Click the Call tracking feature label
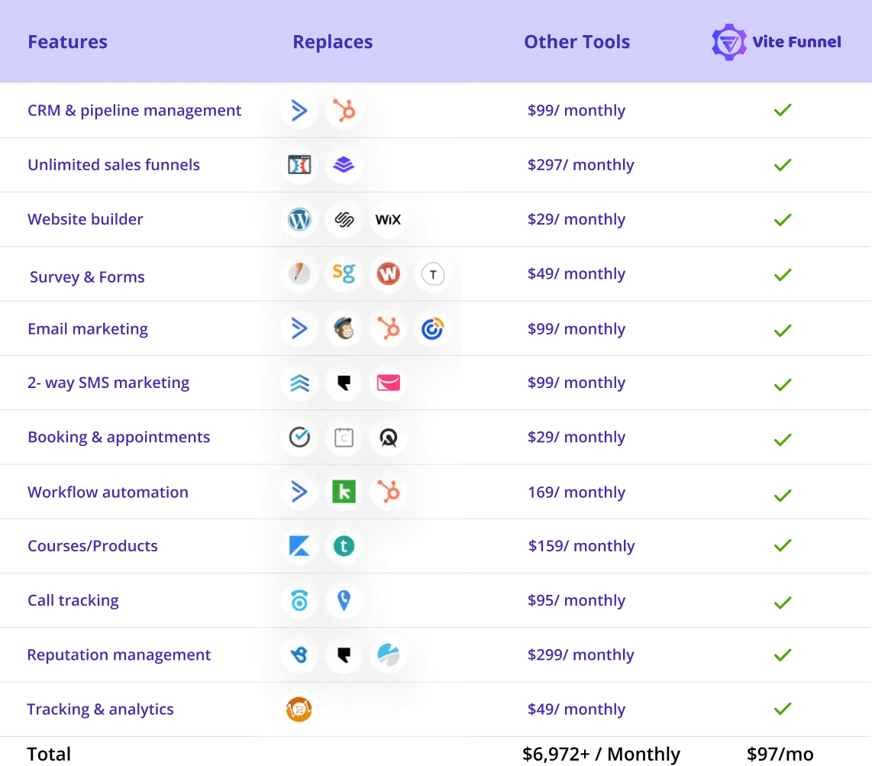Screen dimensions: 872x766 [73, 601]
